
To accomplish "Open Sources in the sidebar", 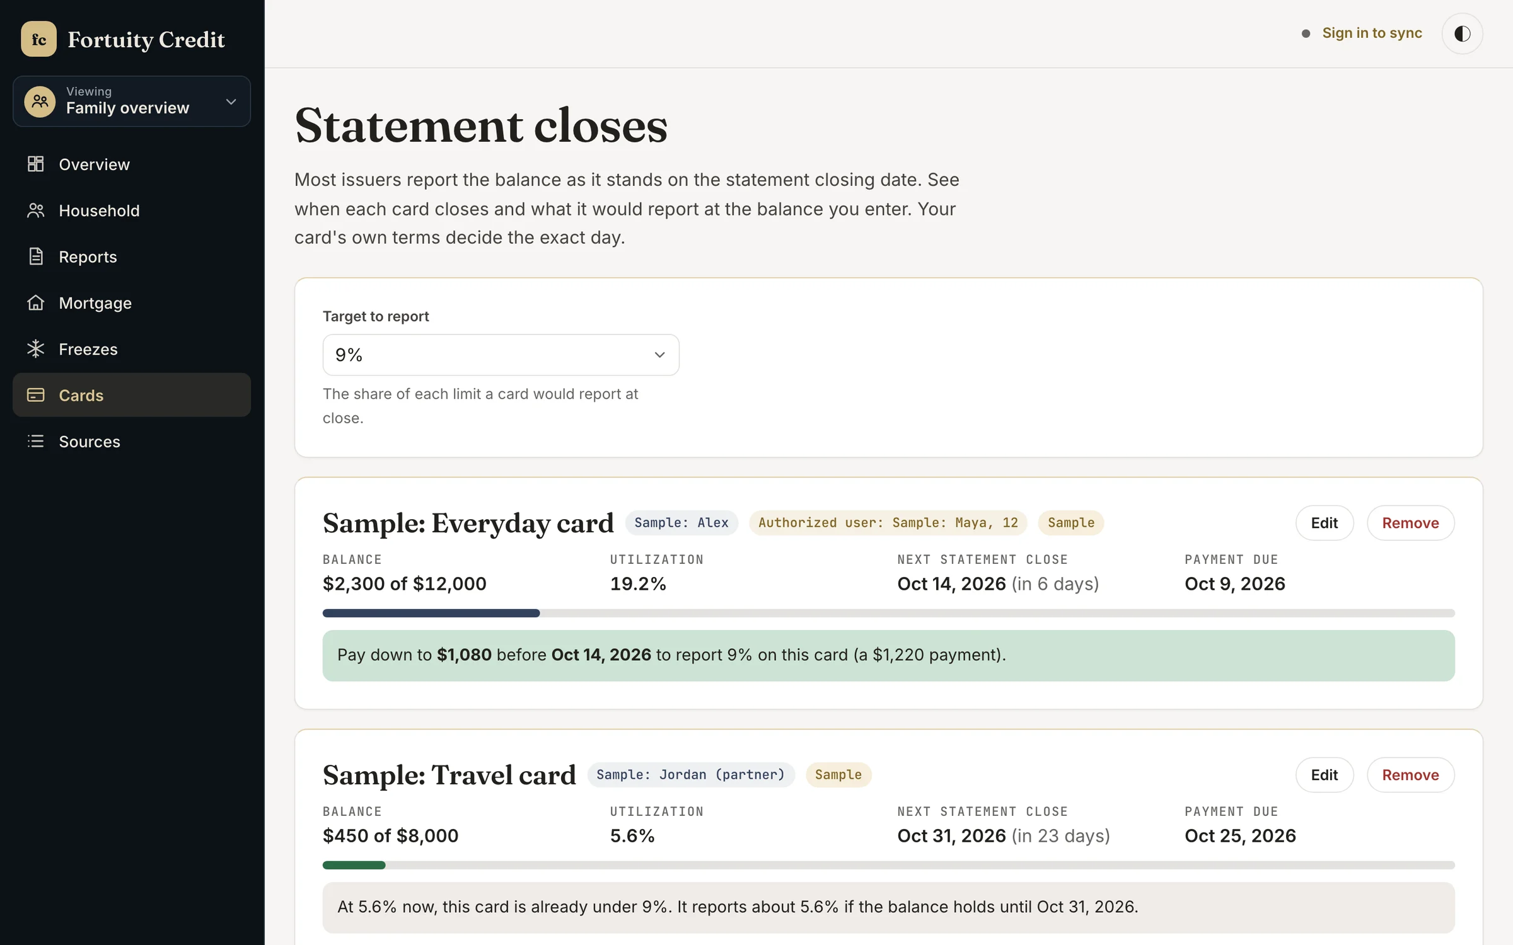I will [x=132, y=441].
